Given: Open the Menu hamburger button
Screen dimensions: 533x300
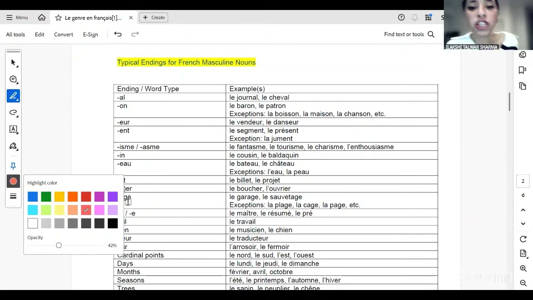Looking at the screenshot, I should 17,17.
